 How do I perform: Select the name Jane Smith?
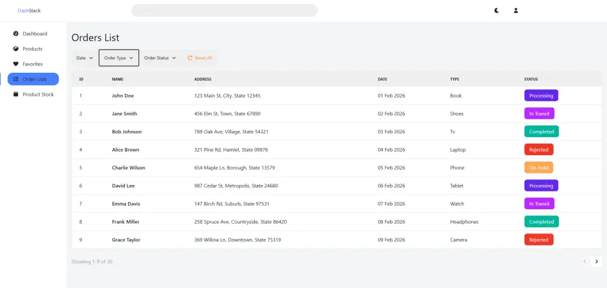pos(124,113)
